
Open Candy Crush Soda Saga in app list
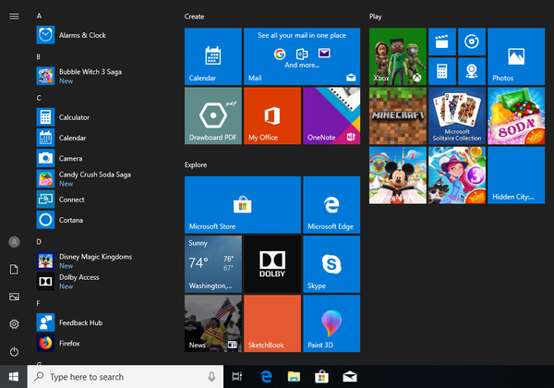102,178
